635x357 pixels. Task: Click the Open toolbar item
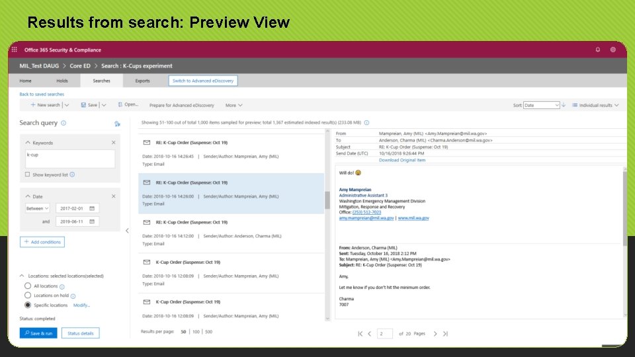click(x=128, y=104)
